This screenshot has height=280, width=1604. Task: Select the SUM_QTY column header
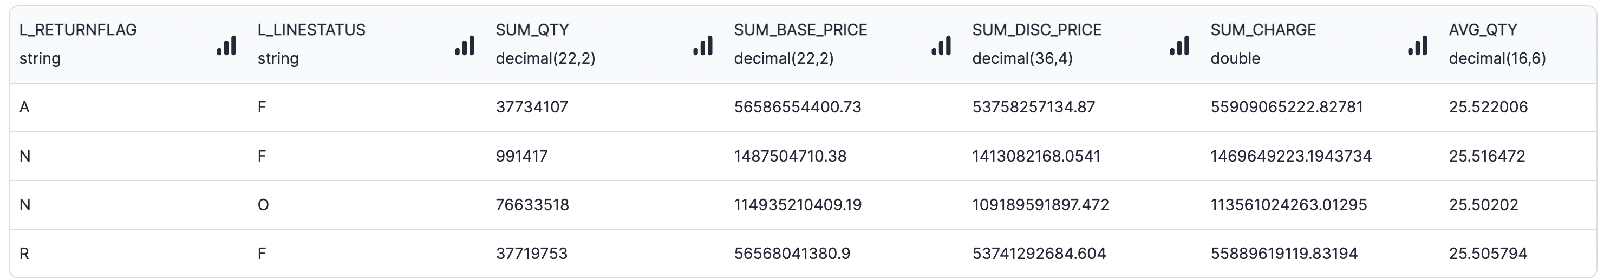(604, 45)
